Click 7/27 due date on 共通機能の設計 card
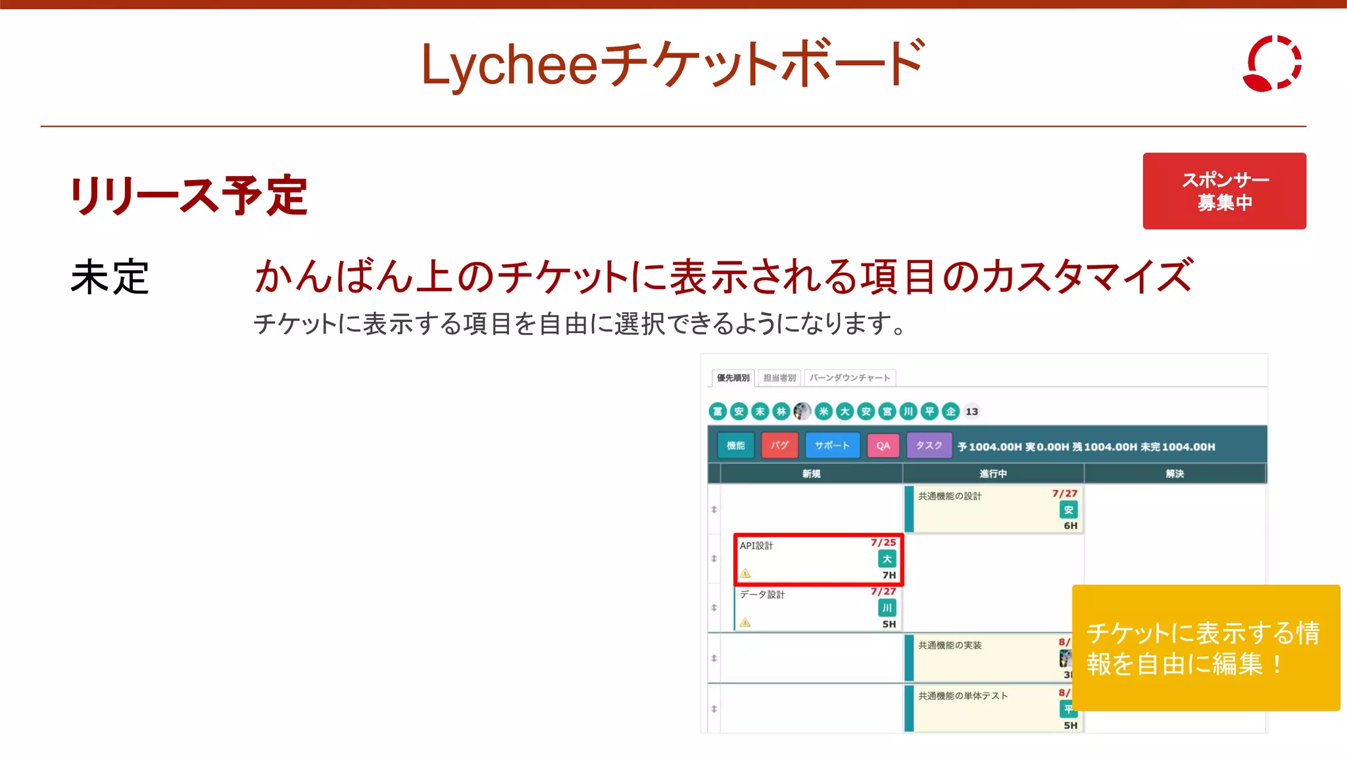The image size is (1347, 757). coord(1065,493)
